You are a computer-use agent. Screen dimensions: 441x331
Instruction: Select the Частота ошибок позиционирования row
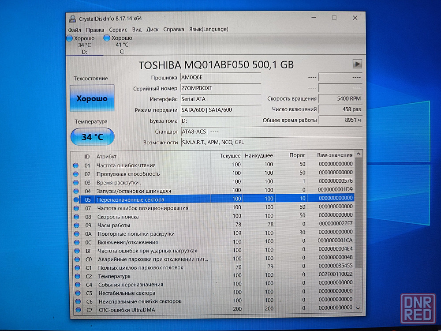pos(213,207)
